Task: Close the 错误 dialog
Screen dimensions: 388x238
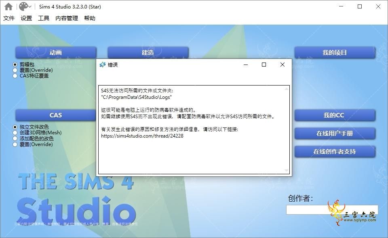Action: 283,65
